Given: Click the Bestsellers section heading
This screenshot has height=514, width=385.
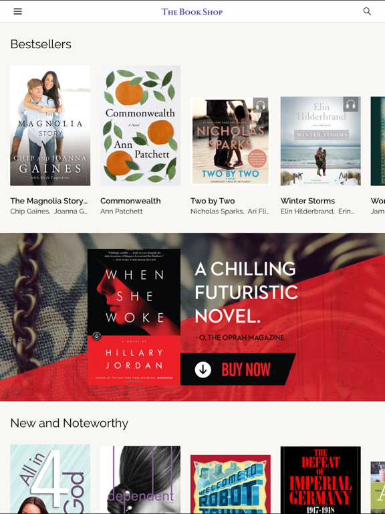Looking at the screenshot, I should [x=41, y=44].
